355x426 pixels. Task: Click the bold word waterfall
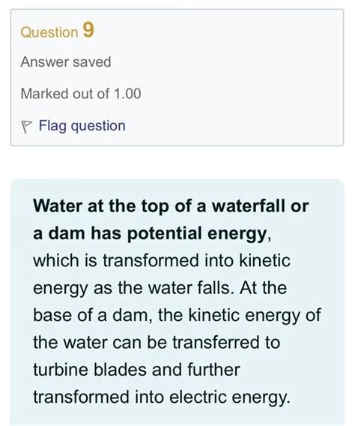tap(248, 206)
